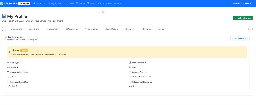Open the Leaves page
The width and height of the screenshot is (256, 105).
click(x=81, y=3)
